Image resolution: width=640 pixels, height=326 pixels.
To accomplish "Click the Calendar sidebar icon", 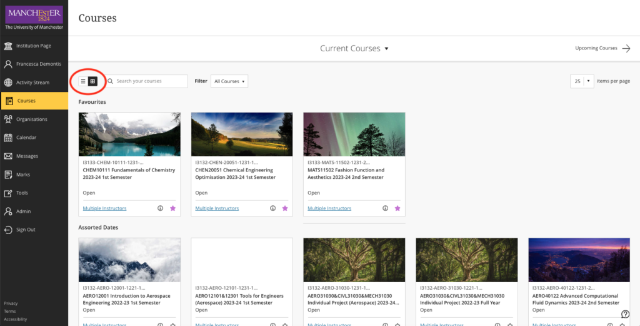I will 8,138.
